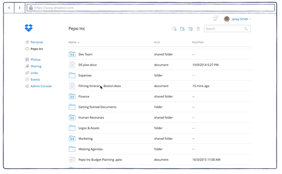Open Personal in the sidebar
Screen dimensions: 282x174
(x=36, y=42)
